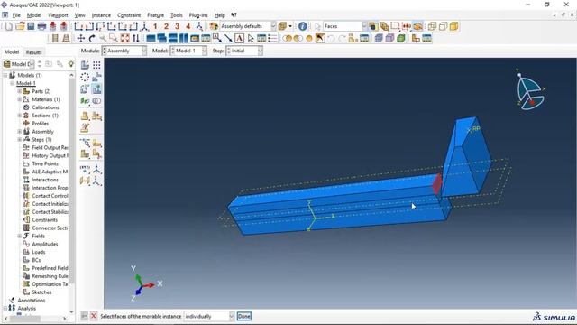Image resolution: width=577 pixels, height=325 pixels.
Task: Print the current viewport
Action: click(41, 26)
